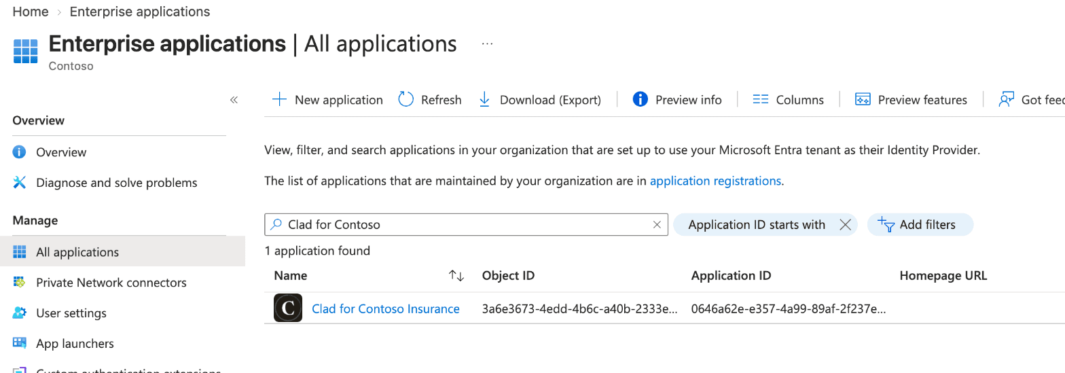Click the Application ID column header
The image size is (1065, 373).
click(731, 276)
